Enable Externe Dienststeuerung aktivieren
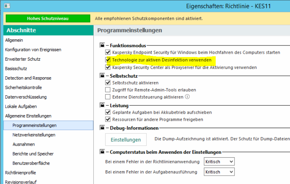The height and width of the screenshot is (184, 290). (108, 97)
